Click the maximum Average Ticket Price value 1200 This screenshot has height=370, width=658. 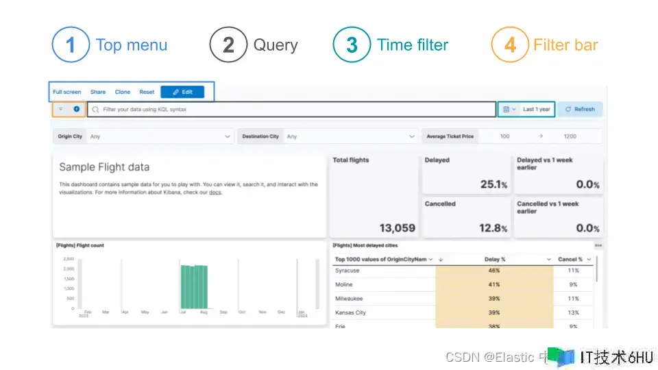pos(570,136)
